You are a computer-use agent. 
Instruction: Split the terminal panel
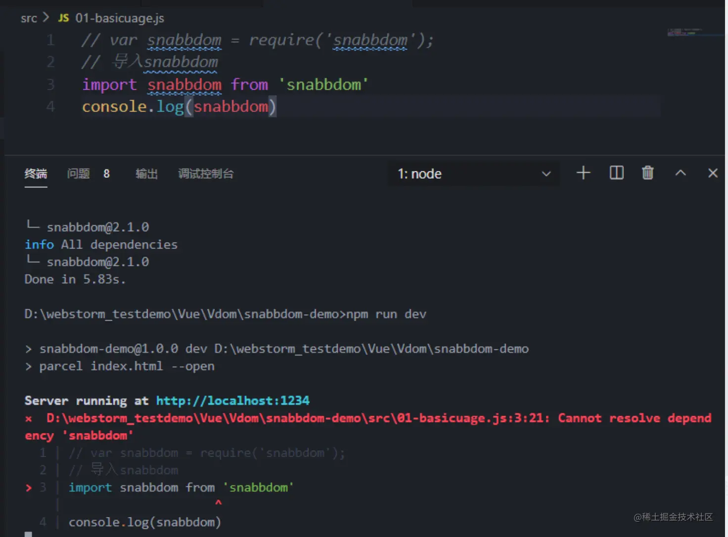coord(616,173)
